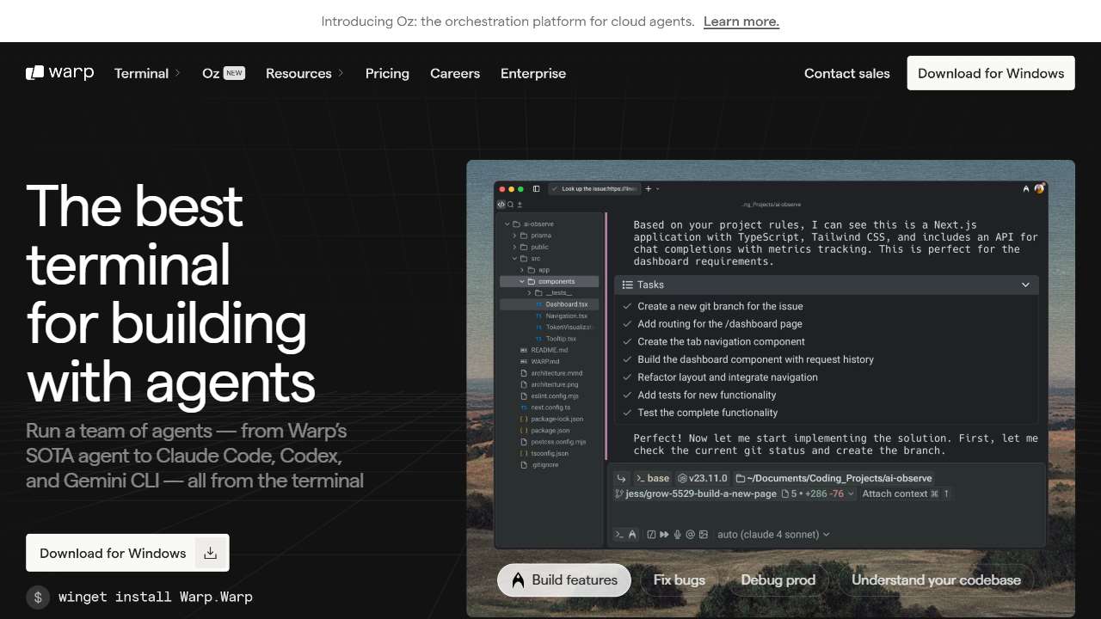Click the fast-forward icon in terminal input bar
This screenshot has height=619, width=1101.
(664, 535)
